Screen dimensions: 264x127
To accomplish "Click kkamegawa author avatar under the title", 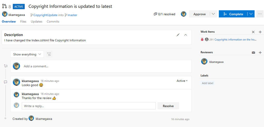I will [5, 14].
